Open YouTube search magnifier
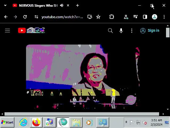 (x=110, y=31)
